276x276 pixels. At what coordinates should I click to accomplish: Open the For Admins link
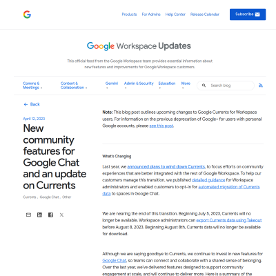pyautogui.click(x=151, y=14)
